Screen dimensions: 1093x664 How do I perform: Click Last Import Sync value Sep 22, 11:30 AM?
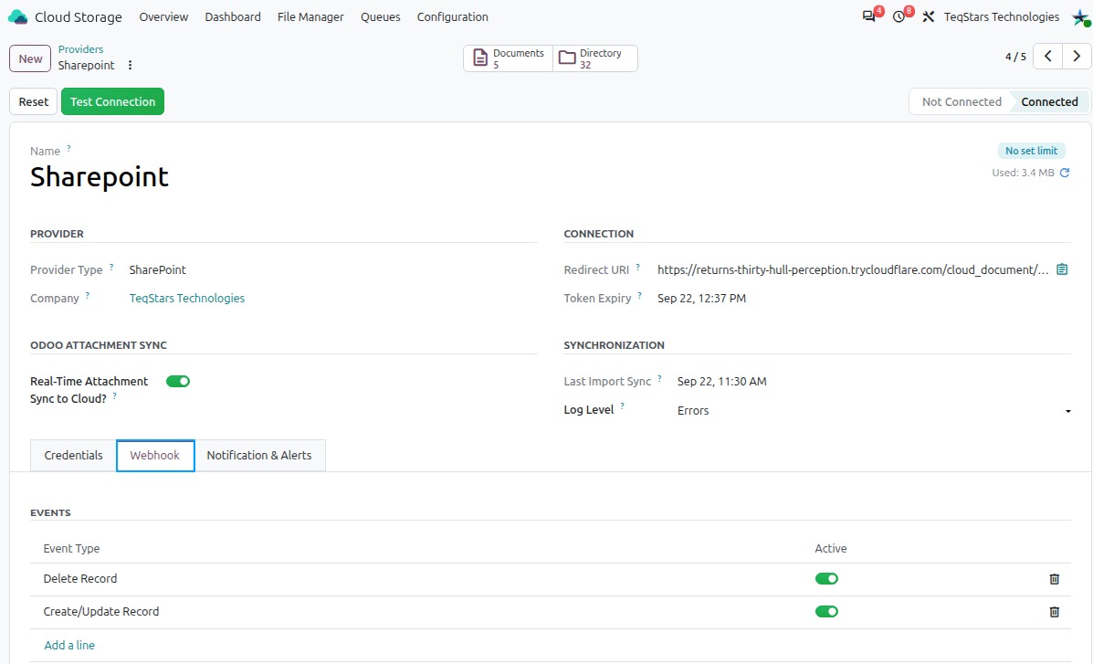point(721,382)
